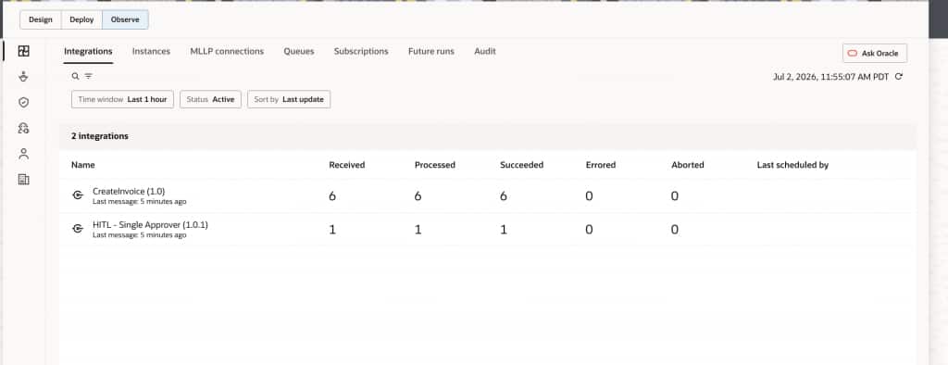Click CreateInvoice Succeeded count 6
The height and width of the screenshot is (365, 948).
[x=503, y=196]
